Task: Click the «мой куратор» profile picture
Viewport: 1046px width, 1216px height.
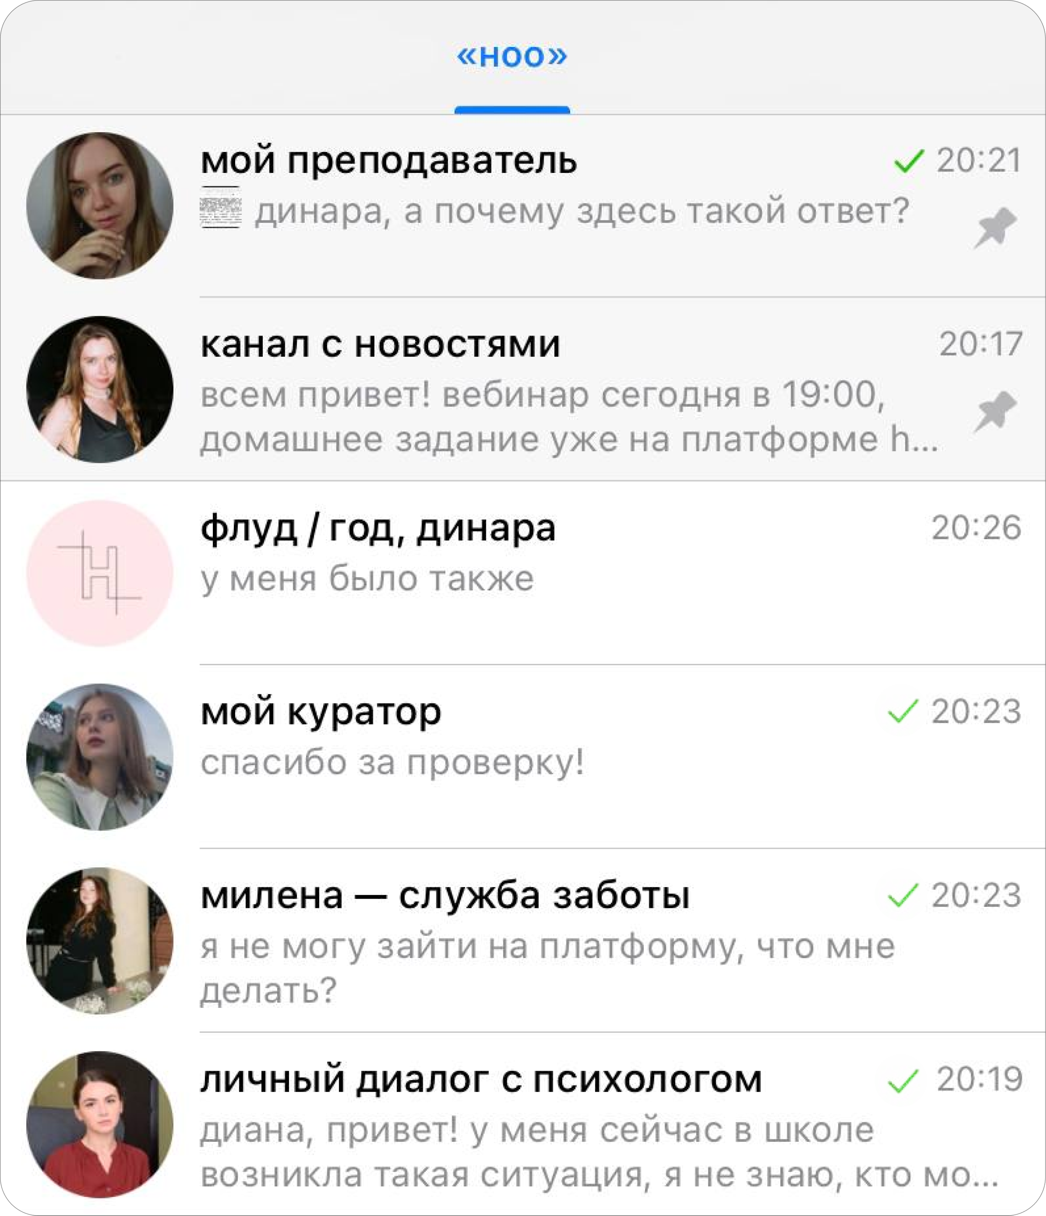Action: 100,757
